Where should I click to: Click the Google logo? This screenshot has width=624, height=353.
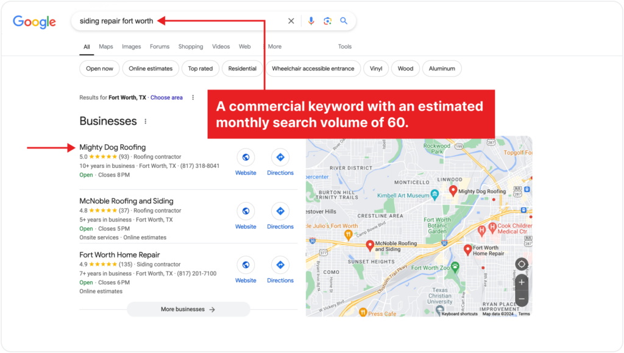pyautogui.click(x=34, y=22)
